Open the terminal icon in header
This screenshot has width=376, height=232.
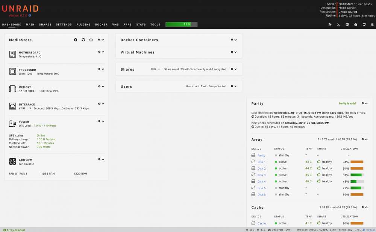pyautogui.click(x=339, y=24)
